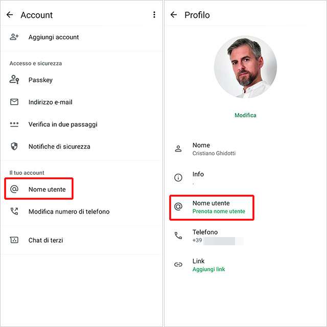The height and width of the screenshot is (327, 327).
Task: Tap the info circle icon
Action: point(178,177)
